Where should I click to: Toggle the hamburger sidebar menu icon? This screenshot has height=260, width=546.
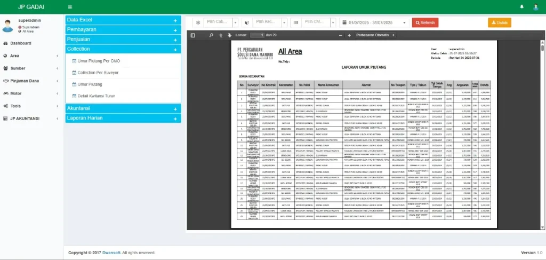(70, 7)
